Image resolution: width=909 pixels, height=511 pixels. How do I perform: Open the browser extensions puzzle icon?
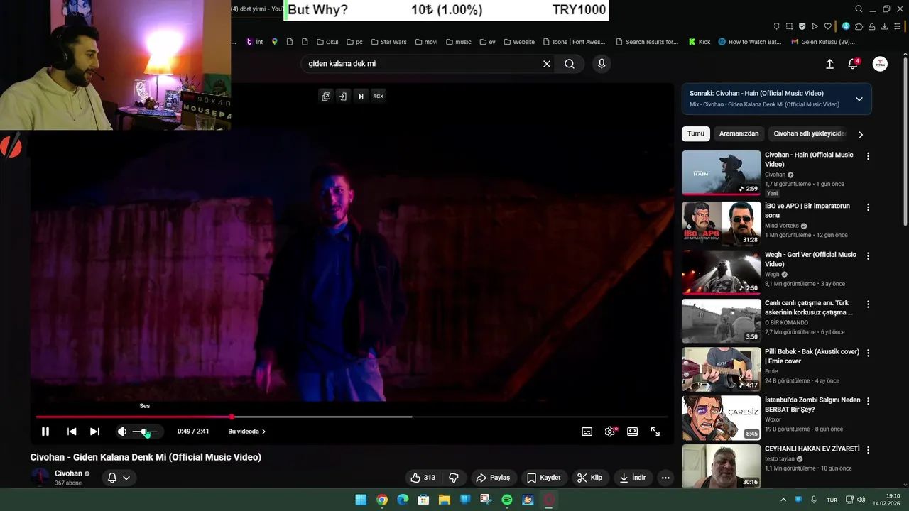tap(859, 26)
